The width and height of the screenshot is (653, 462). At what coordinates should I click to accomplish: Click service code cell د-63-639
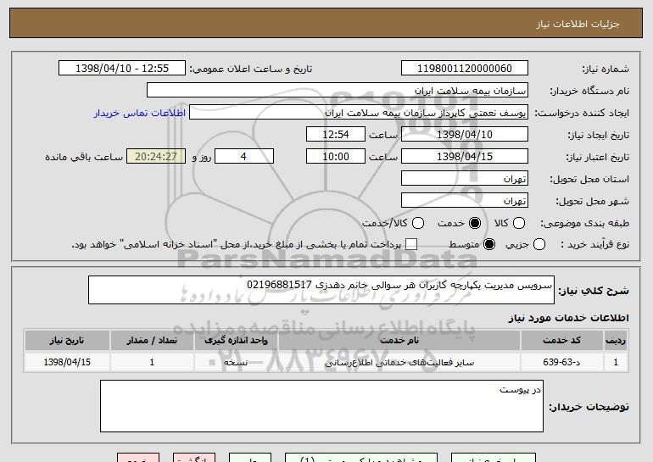pyautogui.click(x=561, y=362)
